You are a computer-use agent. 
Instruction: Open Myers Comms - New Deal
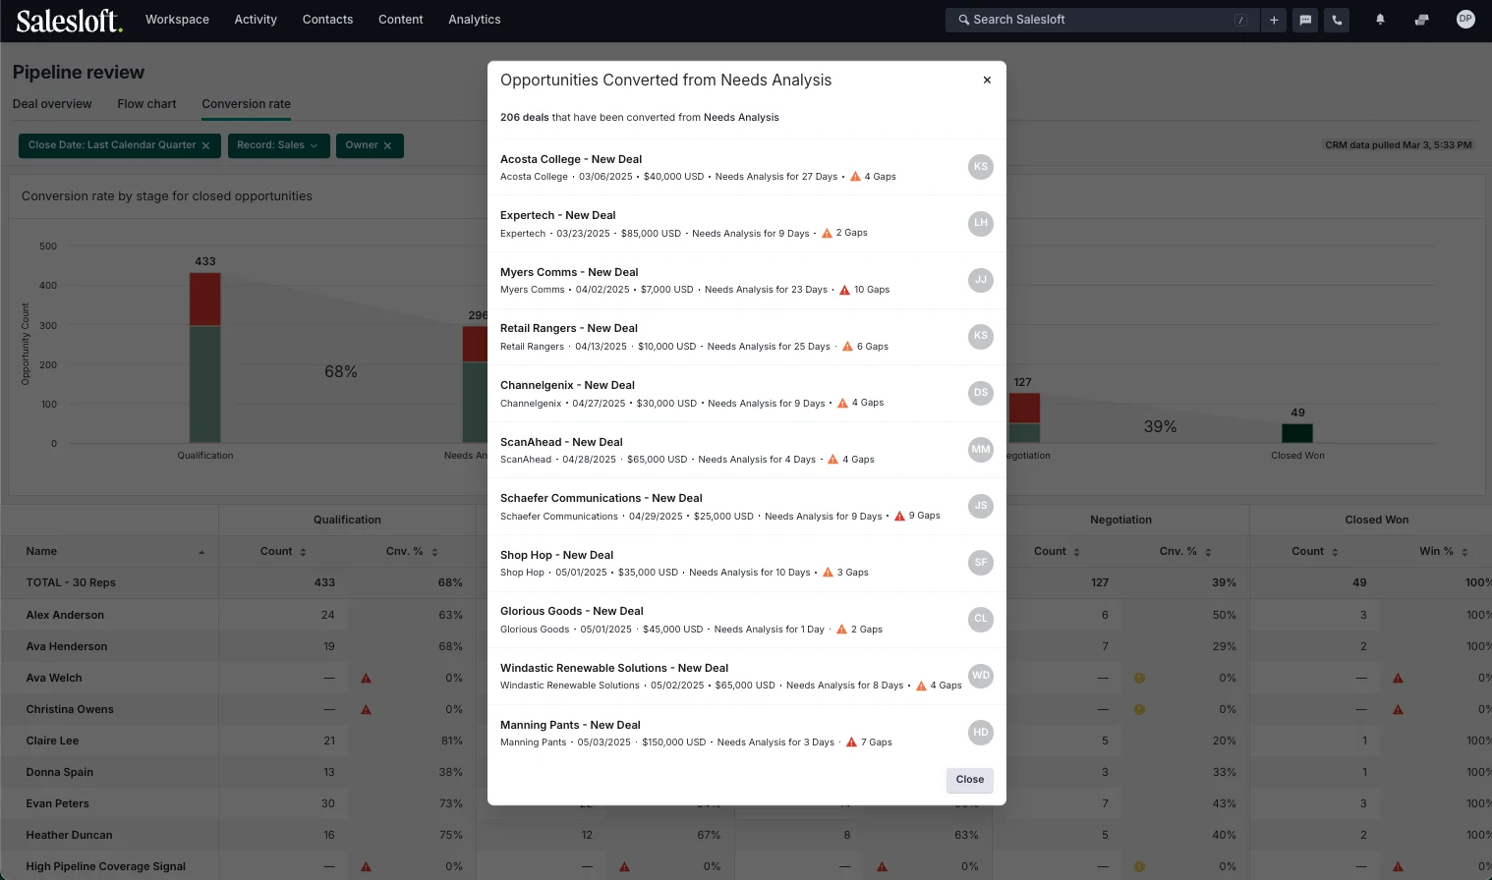point(569,272)
